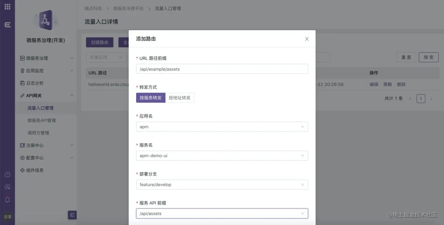
Task: Click 策略 in the helloworld row
Action: coord(388,84)
